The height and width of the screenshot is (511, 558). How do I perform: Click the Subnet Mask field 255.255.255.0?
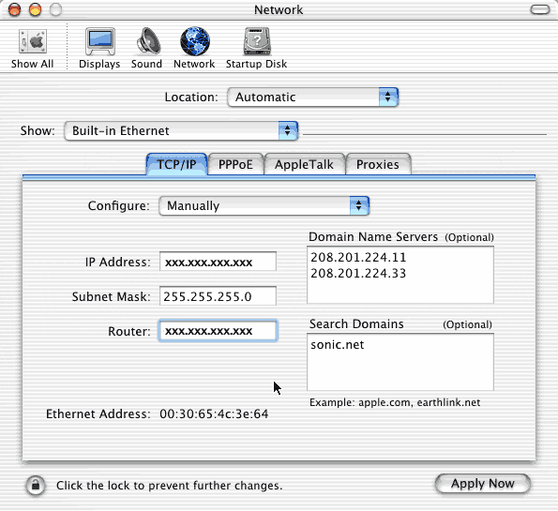tap(218, 296)
